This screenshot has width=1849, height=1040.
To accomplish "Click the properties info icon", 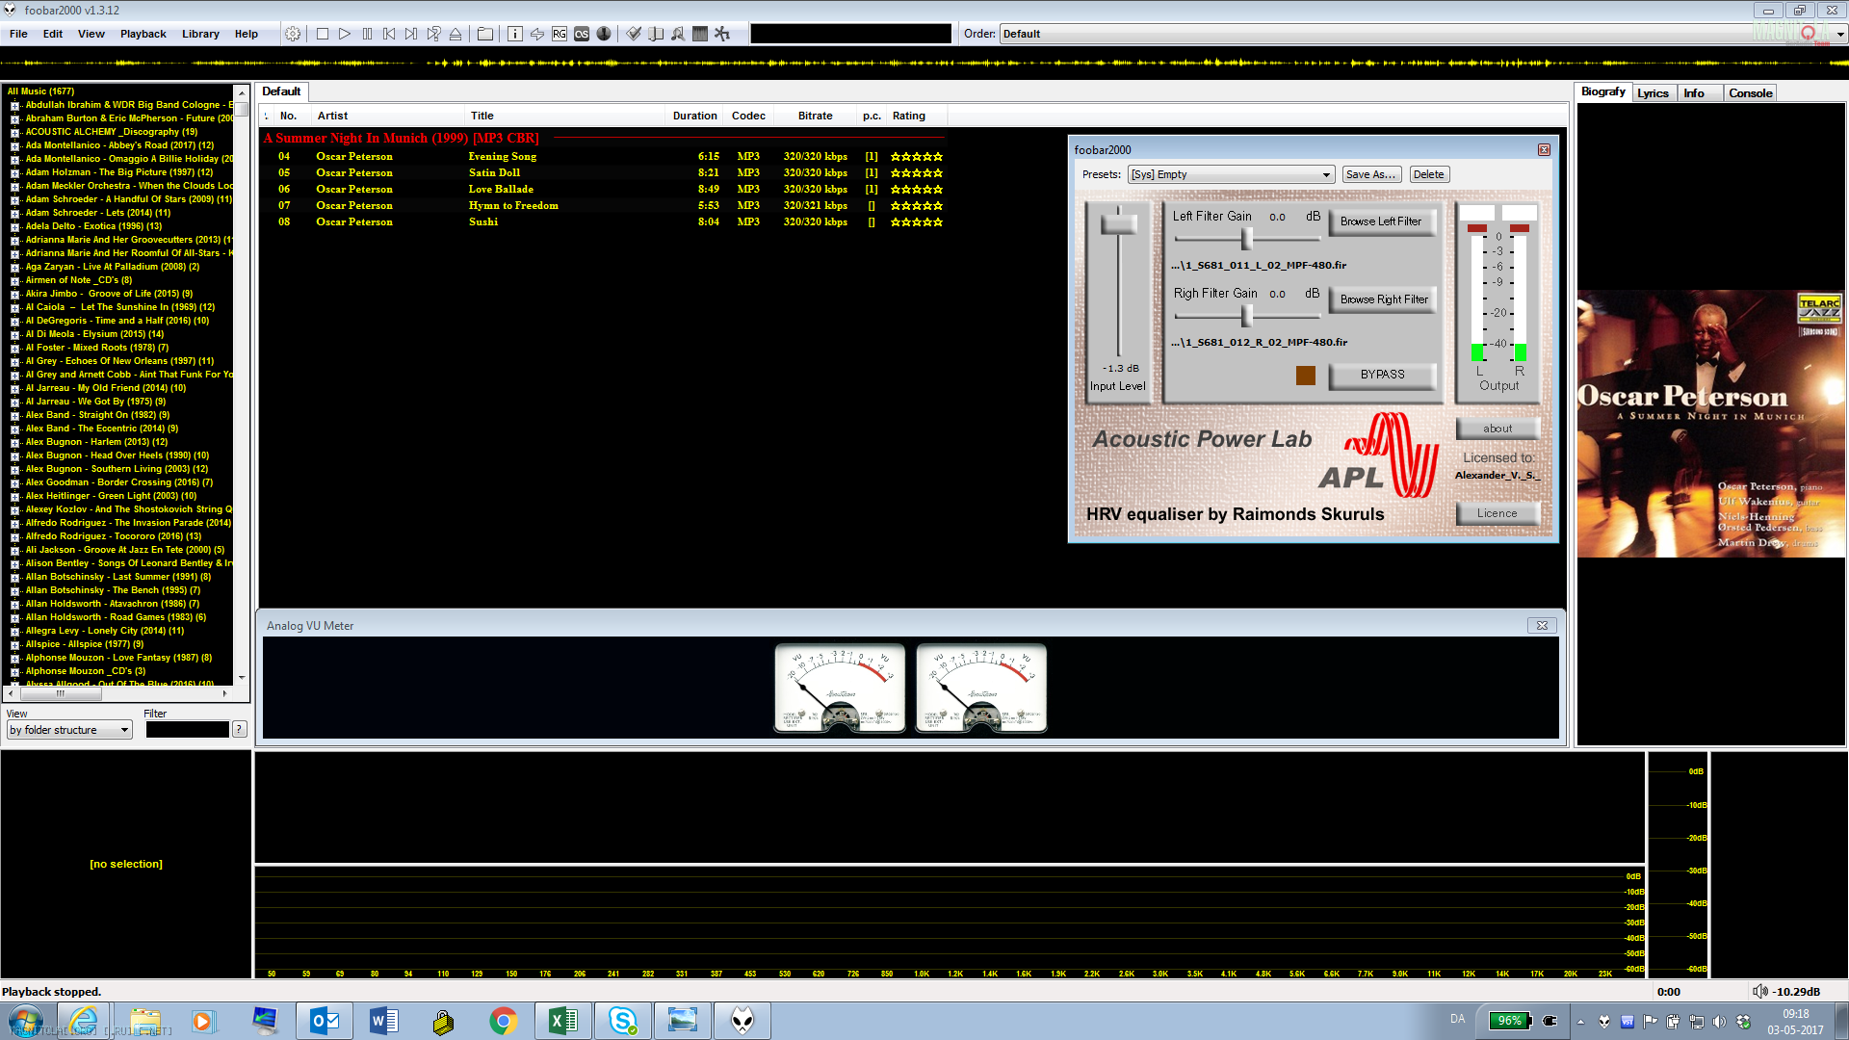I will [515, 34].
